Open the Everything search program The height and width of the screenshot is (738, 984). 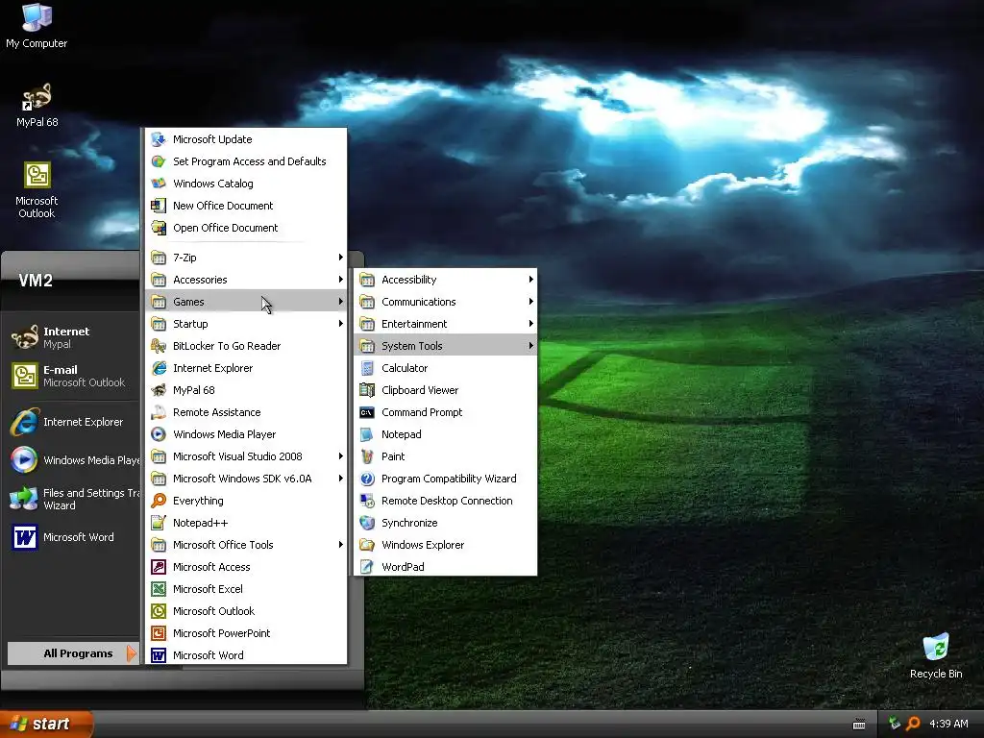pos(246,501)
